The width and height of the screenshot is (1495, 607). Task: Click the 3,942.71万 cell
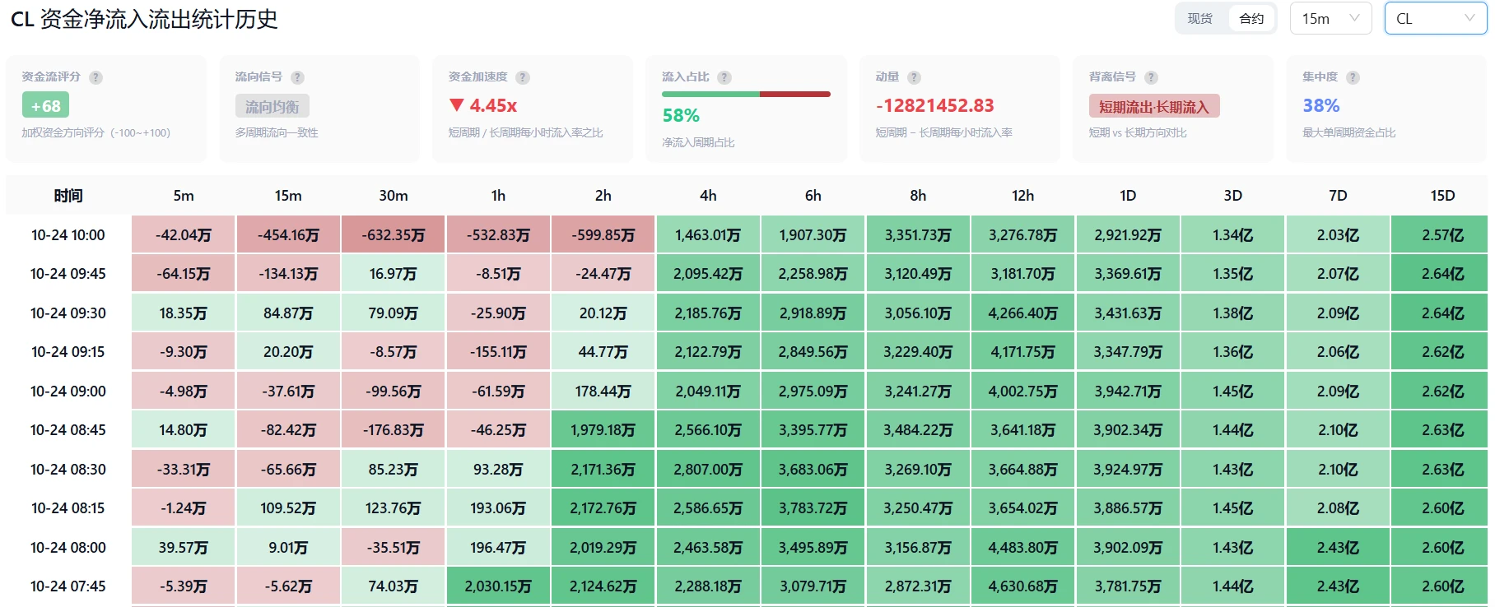(x=1128, y=392)
